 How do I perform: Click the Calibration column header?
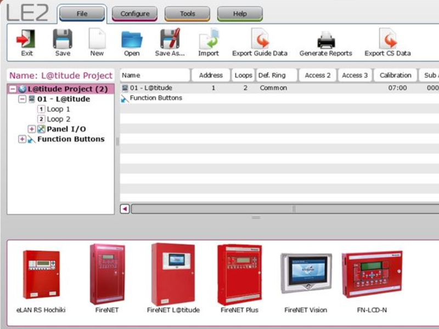tap(395, 75)
